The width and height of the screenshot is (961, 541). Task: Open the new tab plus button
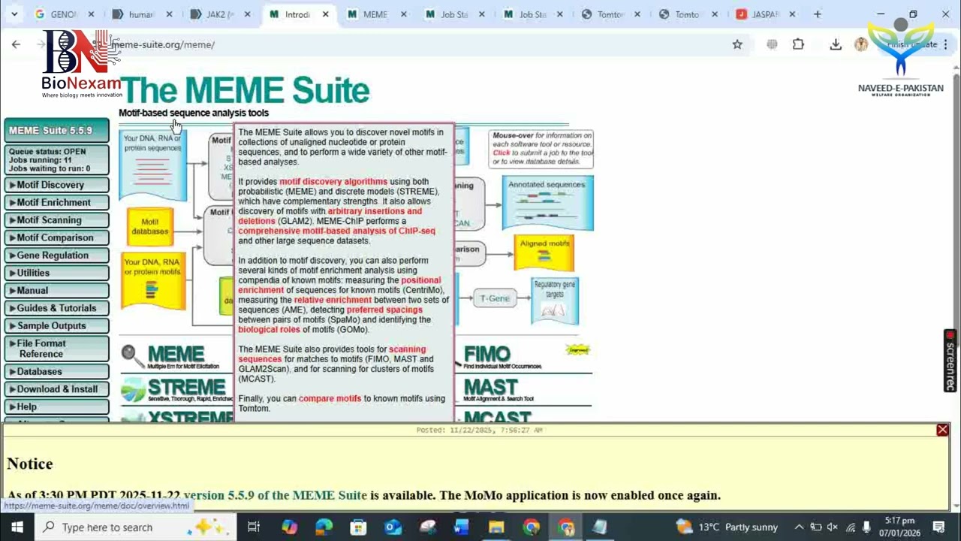point(818,14)
